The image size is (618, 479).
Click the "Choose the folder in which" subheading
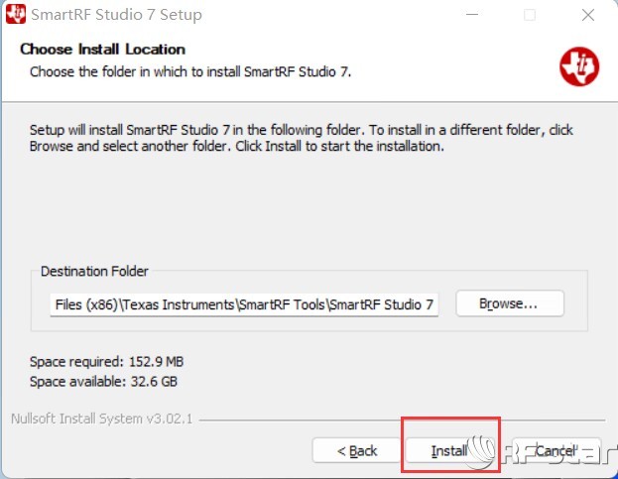coord(190,71)
